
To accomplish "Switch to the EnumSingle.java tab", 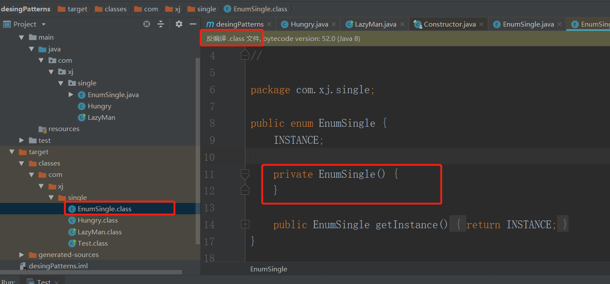I will tap(528, 24).
